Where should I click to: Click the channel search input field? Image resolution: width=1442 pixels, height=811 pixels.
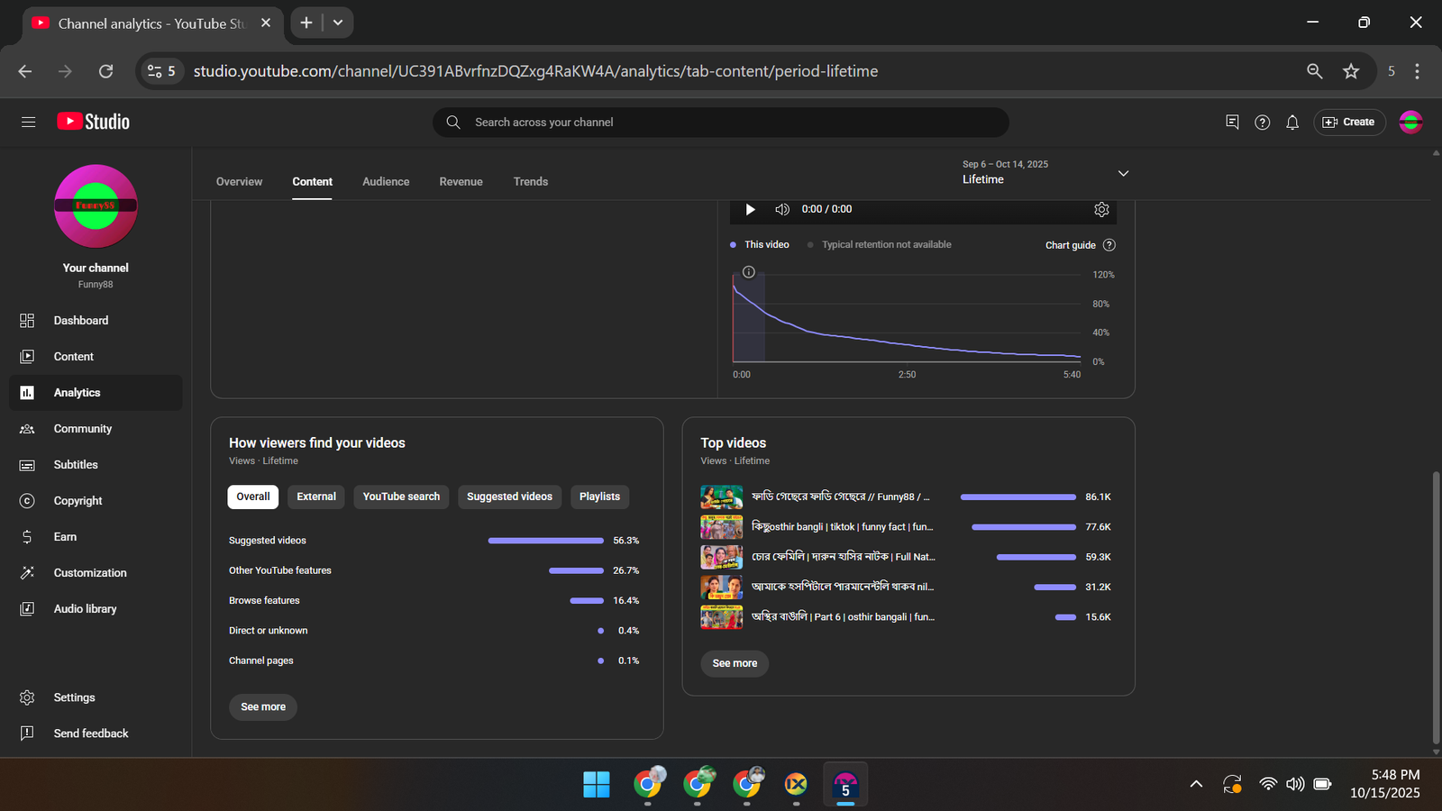[721, 123]
